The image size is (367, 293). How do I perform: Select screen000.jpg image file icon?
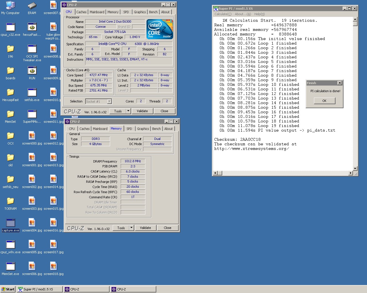[x=32, y=138]
